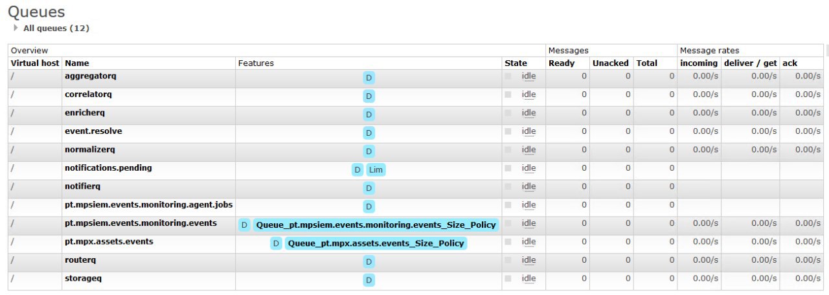Sort by the State column header
This screenshot has width=829, height=295.
(x=516, y=63)
